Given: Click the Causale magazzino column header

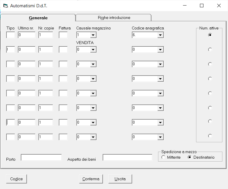Looking at the screenshot, I should pos(94,28).
